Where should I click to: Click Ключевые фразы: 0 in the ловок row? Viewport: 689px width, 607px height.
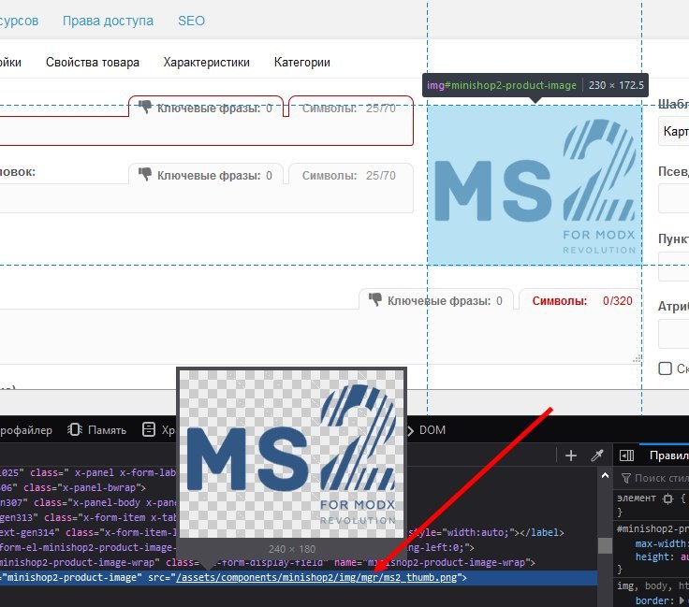pos(214,176)
